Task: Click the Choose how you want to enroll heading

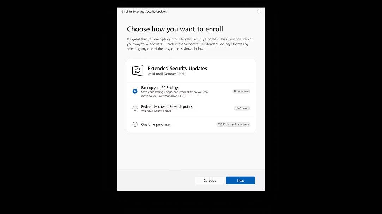Action: click(175, 29)
